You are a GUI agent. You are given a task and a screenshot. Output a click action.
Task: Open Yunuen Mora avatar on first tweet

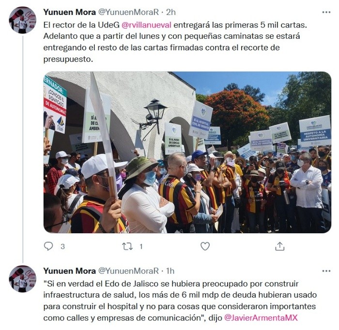point(22,20)
